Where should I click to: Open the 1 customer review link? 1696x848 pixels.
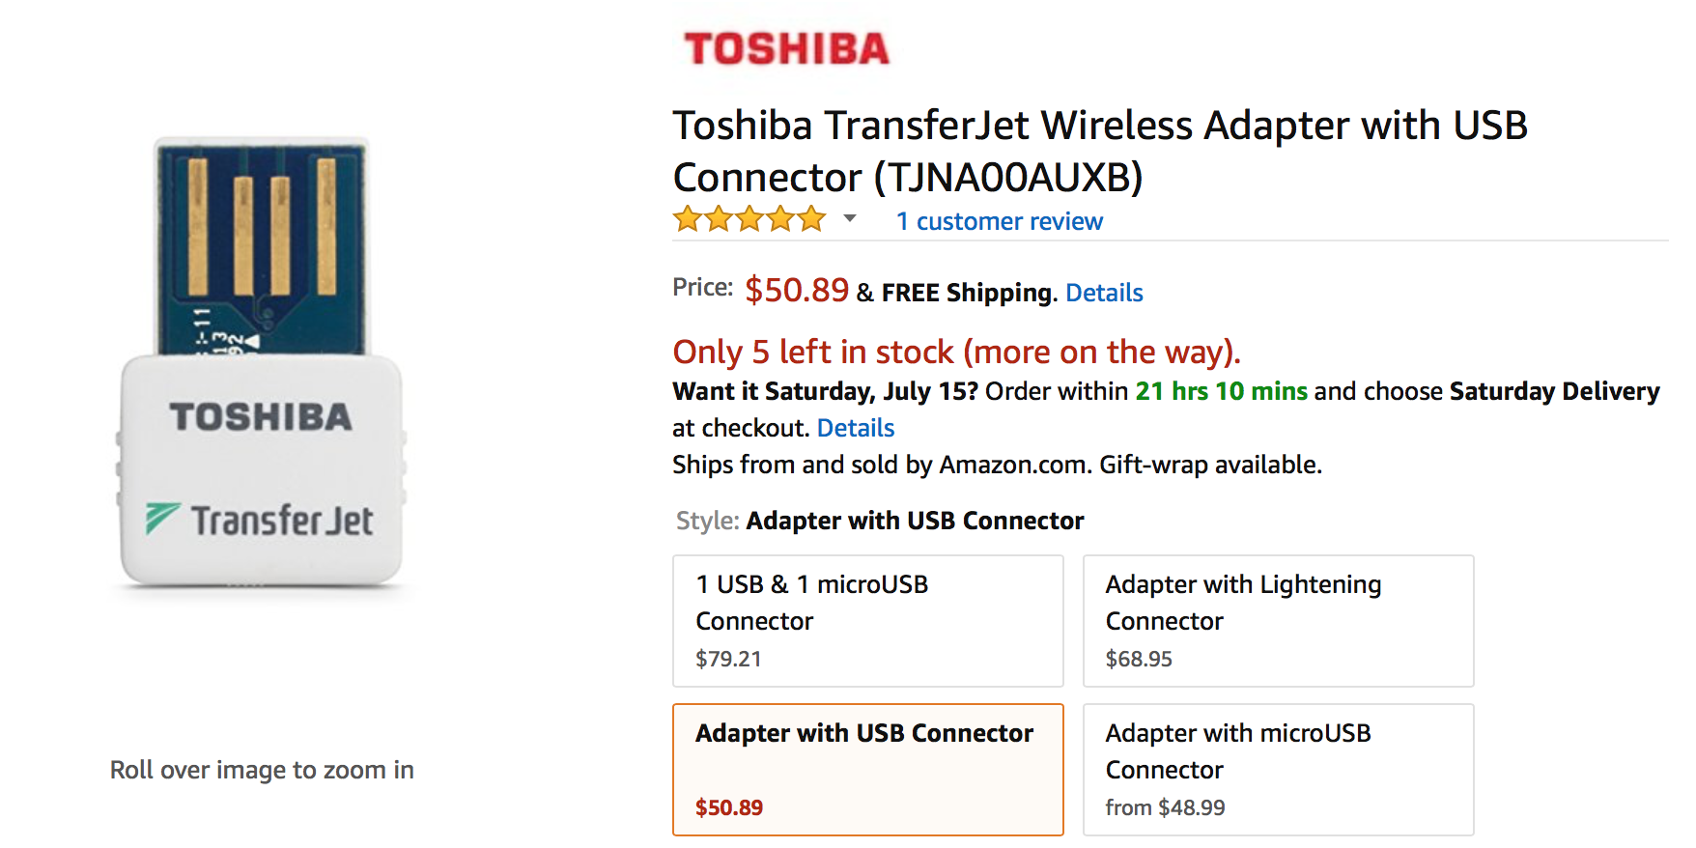999,221
